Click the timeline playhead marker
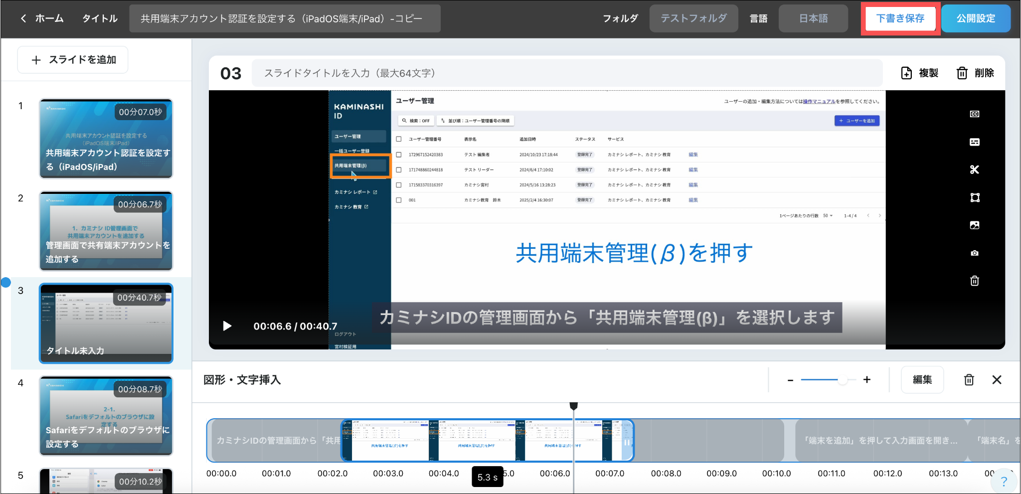Viewport: 1021px width, 494px height. pyautogui.click(x=574, y=406)
